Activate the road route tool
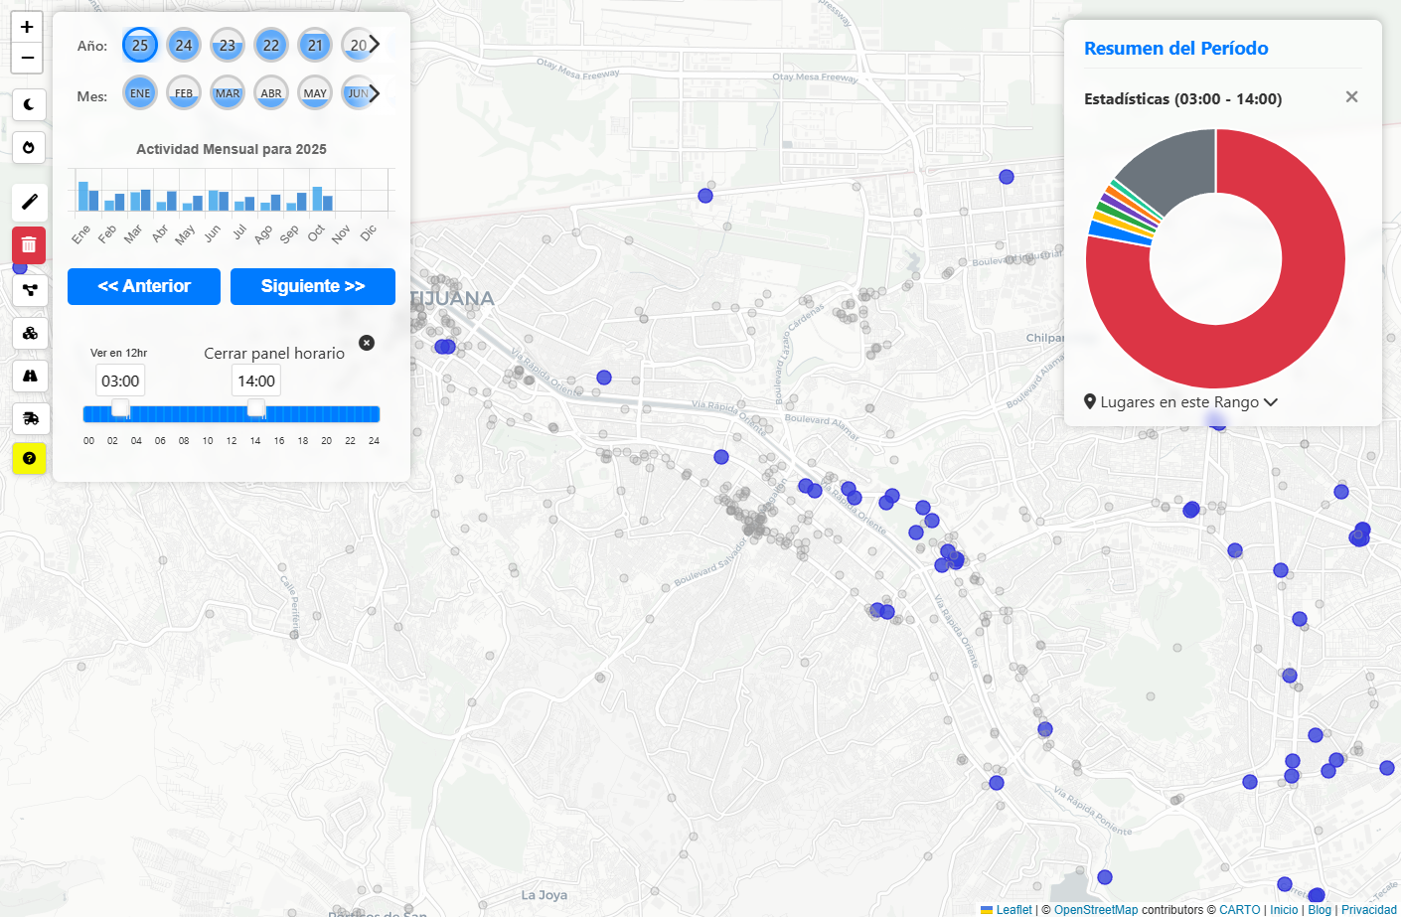This screenshot has height=917, width=1401. tap(29, 376)
